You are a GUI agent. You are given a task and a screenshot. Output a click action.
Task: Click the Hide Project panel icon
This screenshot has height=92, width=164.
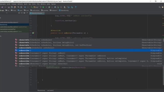click(27, 13)
